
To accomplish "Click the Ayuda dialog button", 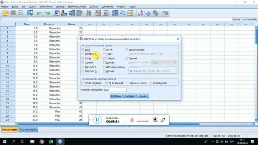I will coord(142,96).
